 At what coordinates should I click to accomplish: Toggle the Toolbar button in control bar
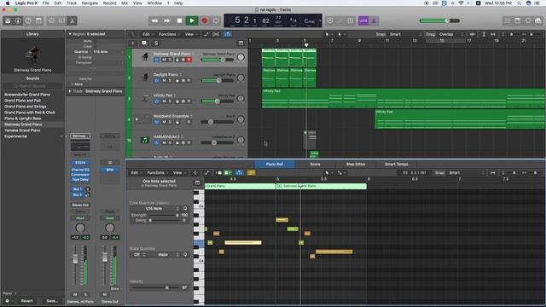[x=38, y=20]
